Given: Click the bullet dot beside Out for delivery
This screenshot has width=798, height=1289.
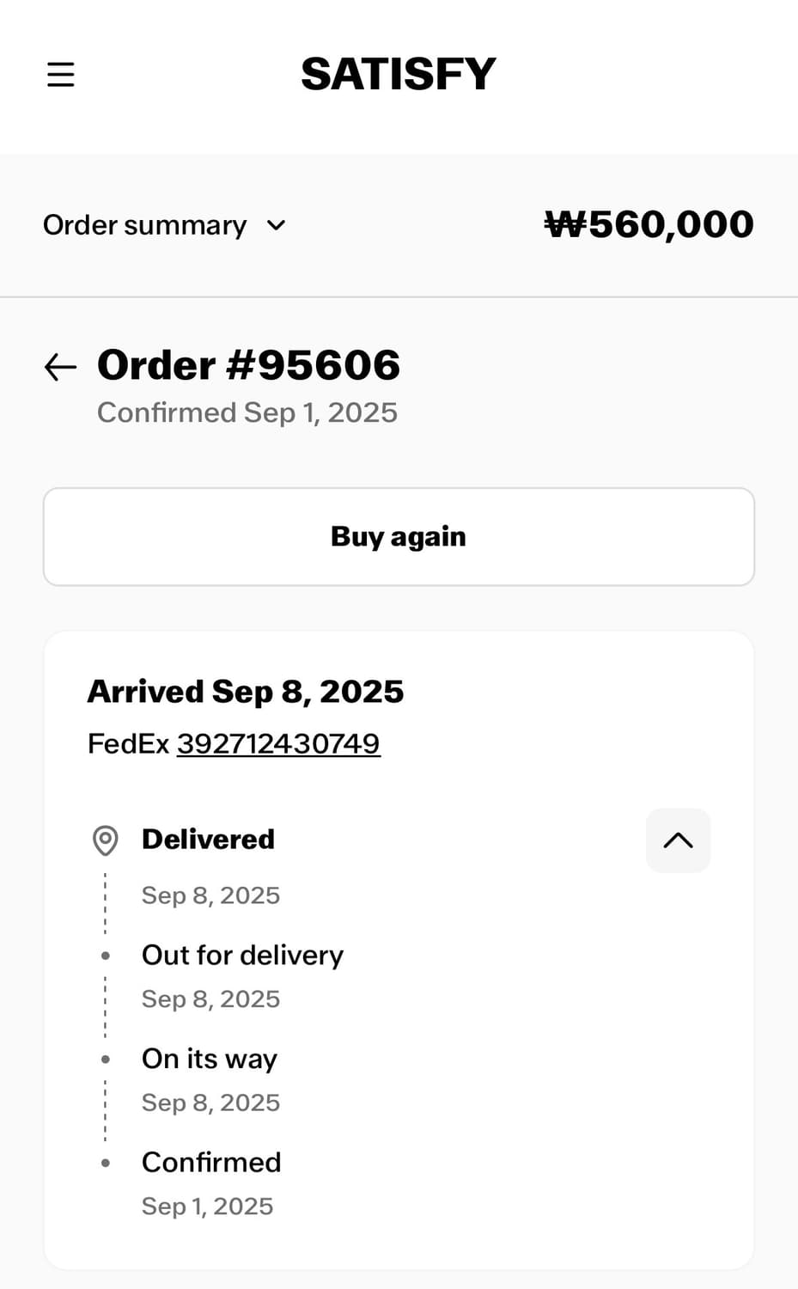Looking at the screenshot, I should tap(106, 956).
